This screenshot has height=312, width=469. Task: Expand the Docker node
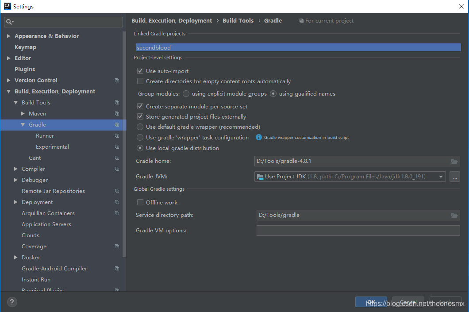[x=16, y=258]
